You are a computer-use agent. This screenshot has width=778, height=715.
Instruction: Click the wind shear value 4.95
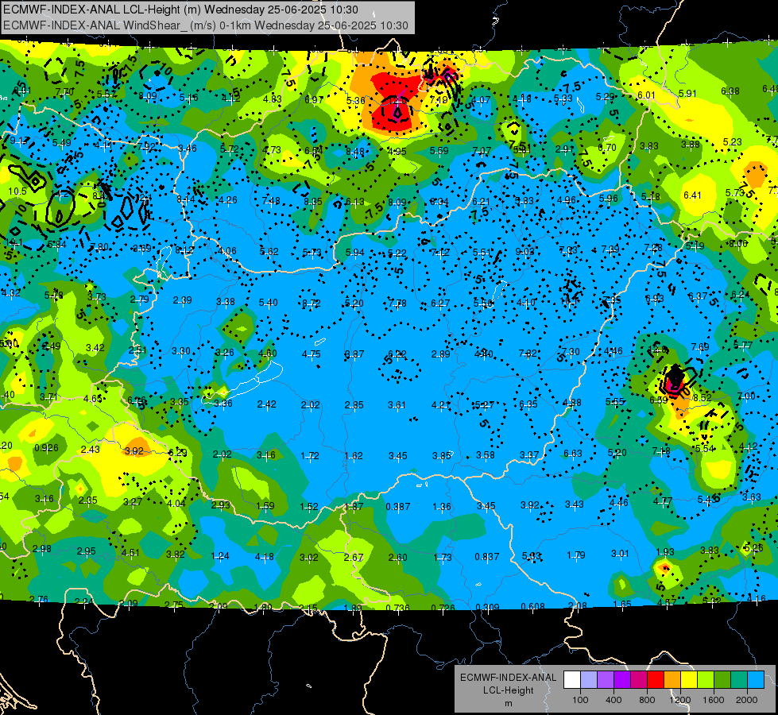397,151
